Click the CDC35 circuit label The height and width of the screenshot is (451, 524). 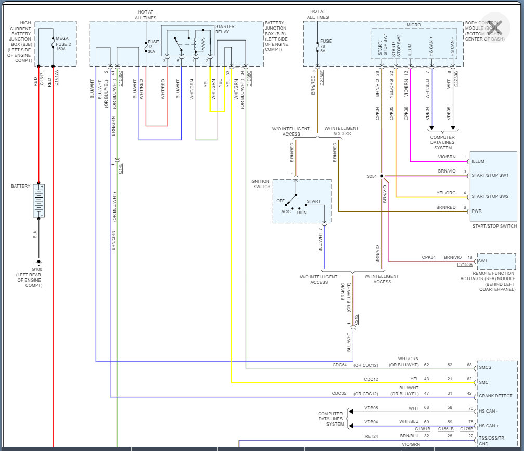coord(339,393)
